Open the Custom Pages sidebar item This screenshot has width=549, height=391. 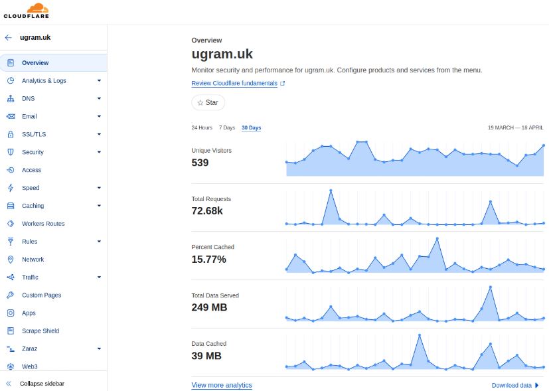54,295
